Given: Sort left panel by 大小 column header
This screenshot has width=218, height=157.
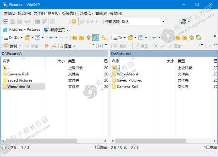Looking at the screenshot, I should coord(56,61).
